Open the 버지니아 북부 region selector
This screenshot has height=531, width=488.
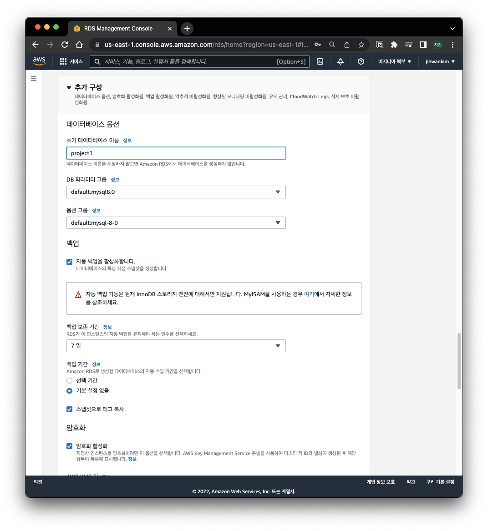pos(395,61)
